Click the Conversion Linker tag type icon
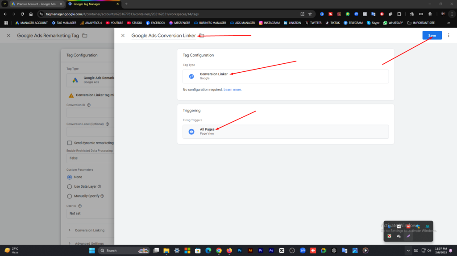 pos(191,76)
